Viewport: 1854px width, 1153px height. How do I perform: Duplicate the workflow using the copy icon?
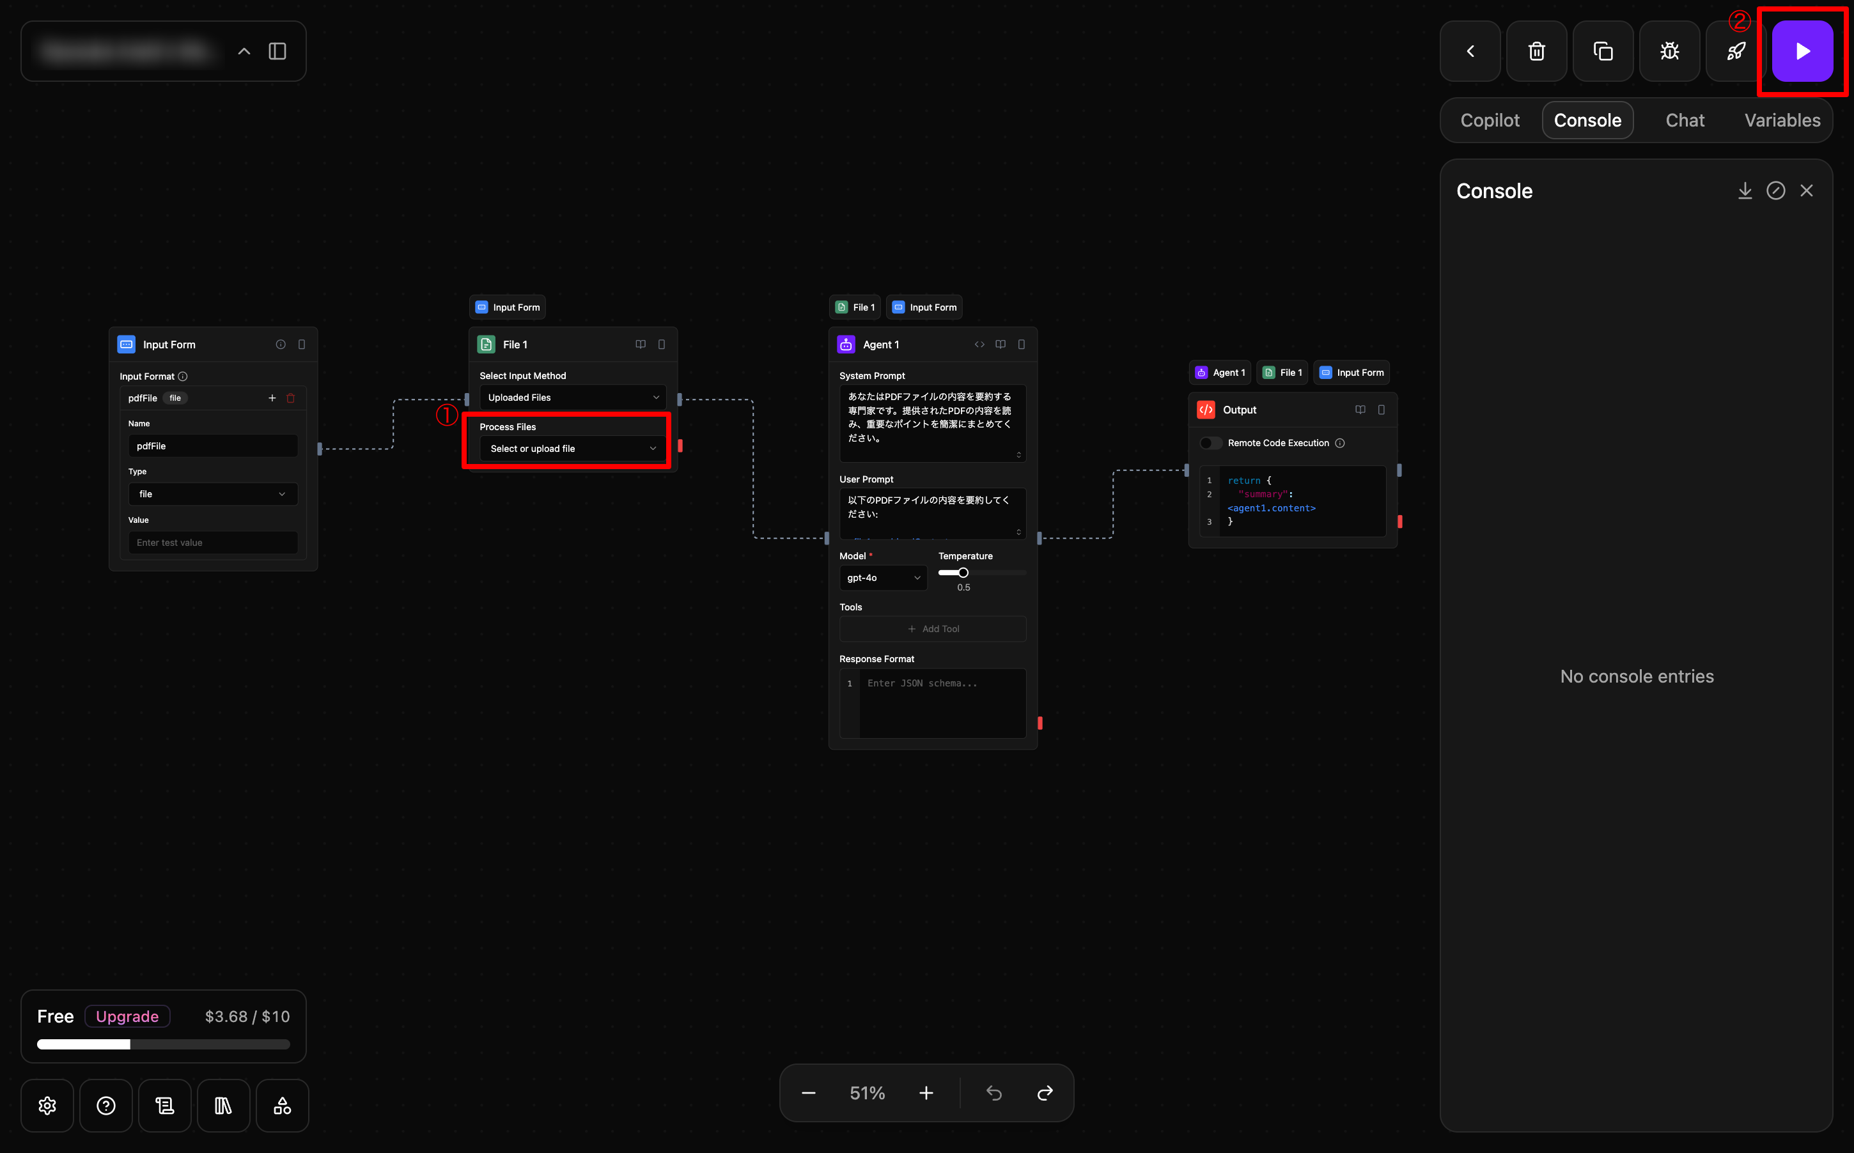click(x=1603, y=51)
